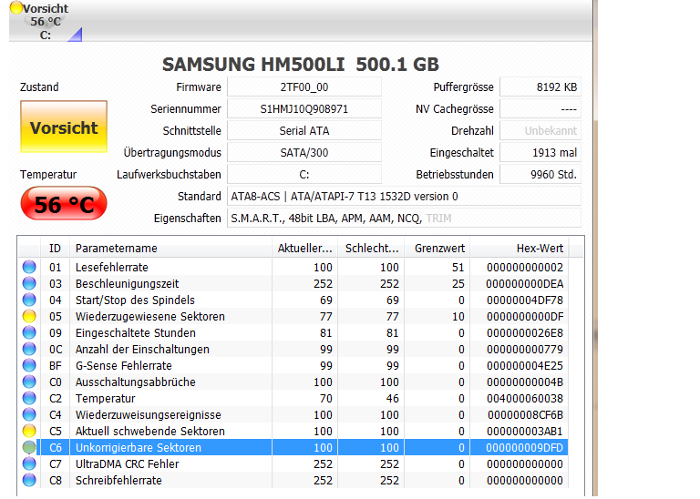Click the Drehzahl value Unbekannt
Viewport: 700px width, 499px height.
pos(540,130)
